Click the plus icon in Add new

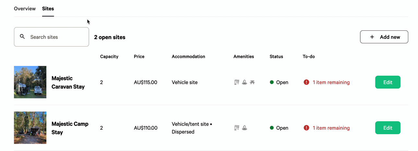point(372,37)
